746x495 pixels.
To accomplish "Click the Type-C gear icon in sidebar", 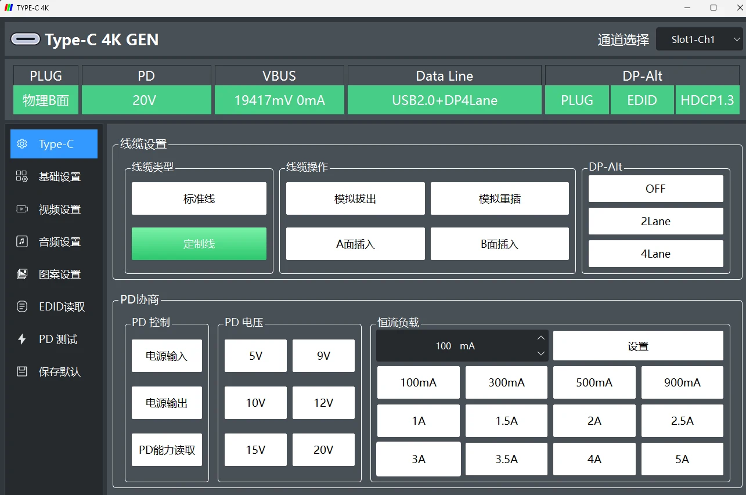I will (x=22, y=144).
